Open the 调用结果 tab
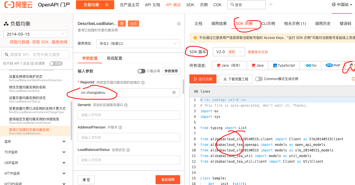 219,24
